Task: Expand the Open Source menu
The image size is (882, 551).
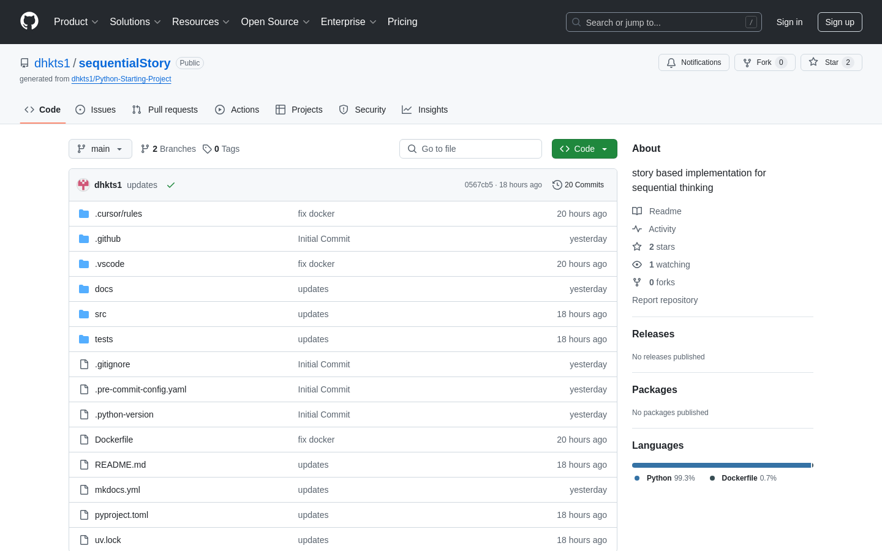Action: click(276, 22)
